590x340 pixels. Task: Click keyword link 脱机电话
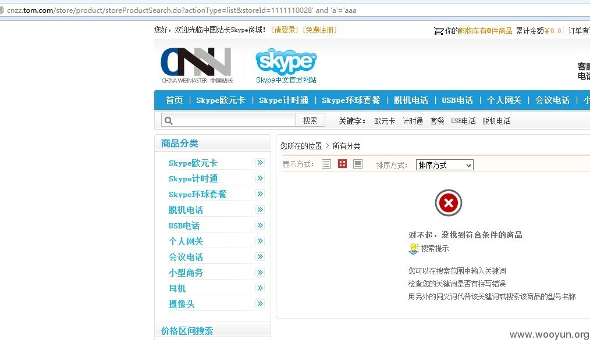point(497,121)
